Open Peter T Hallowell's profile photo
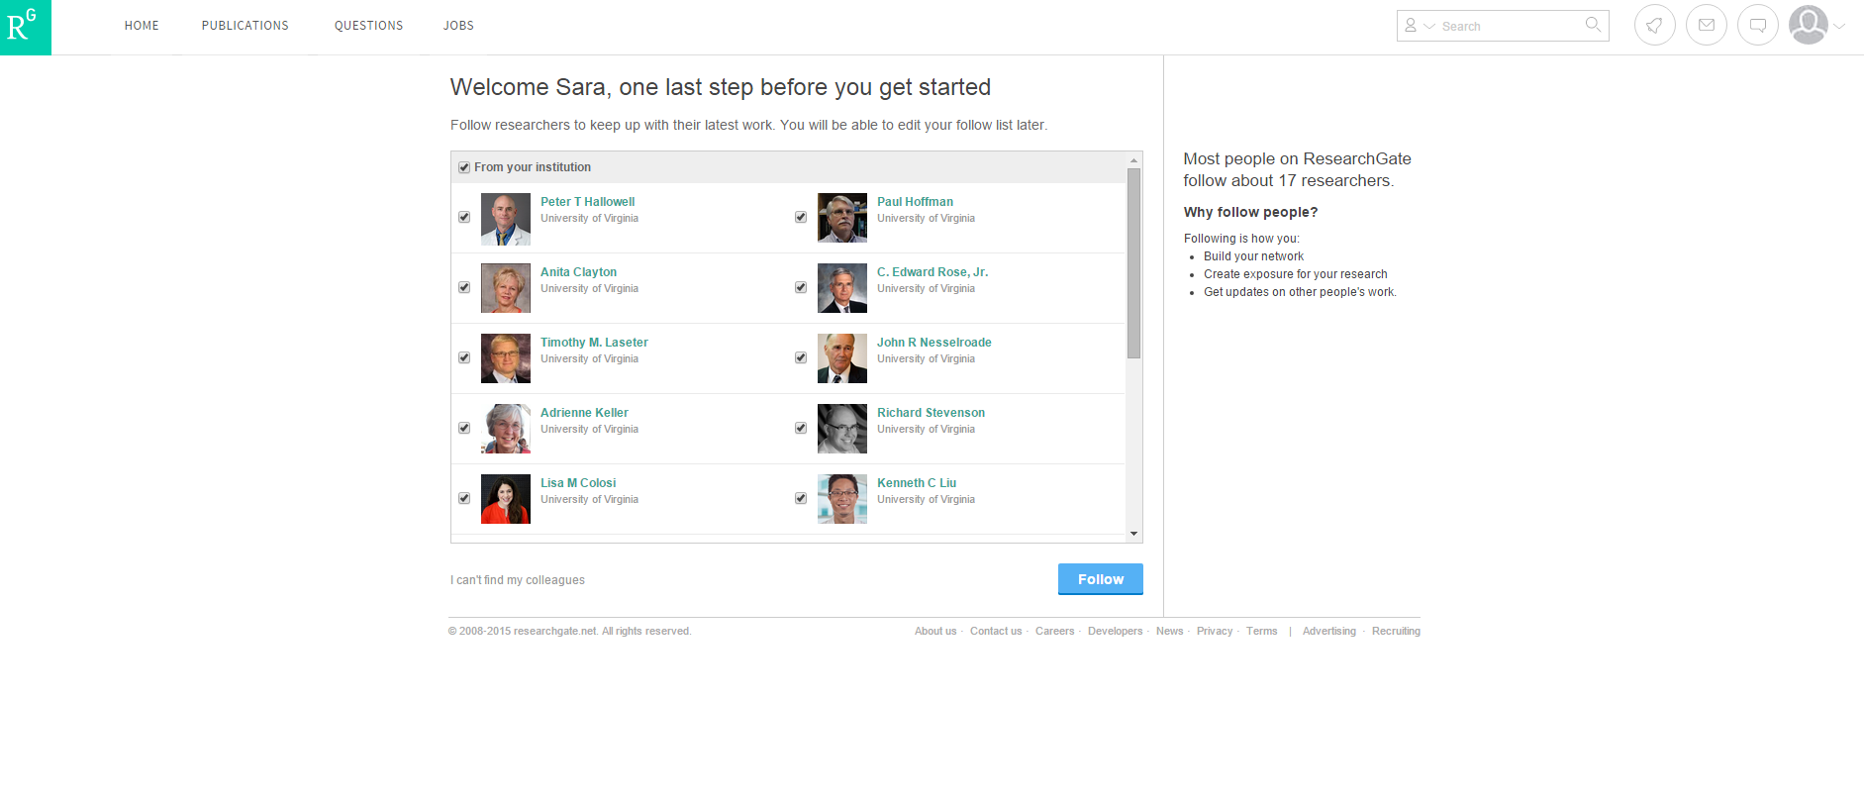 tap(506, 219)
